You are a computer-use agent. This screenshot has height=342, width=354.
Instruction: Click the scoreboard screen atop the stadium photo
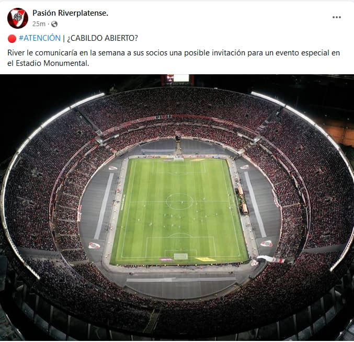point(180,78)
